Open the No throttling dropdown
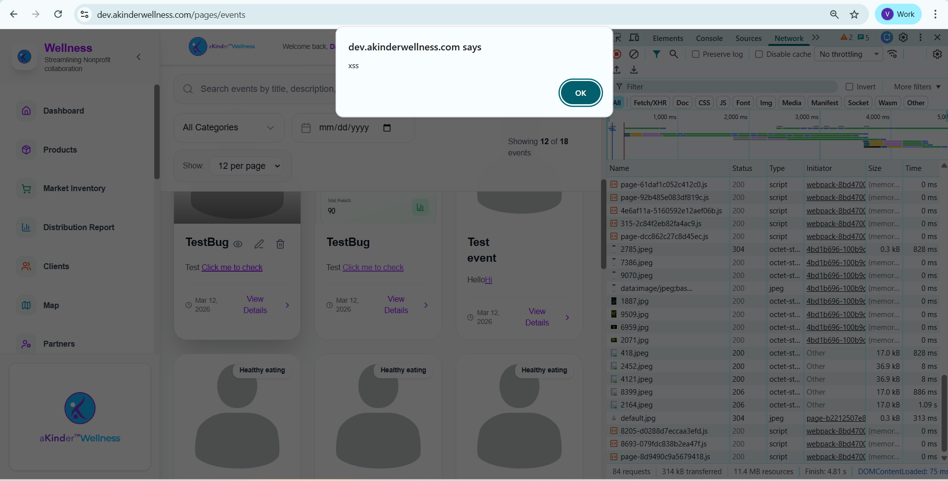 (x=848, y=54)
